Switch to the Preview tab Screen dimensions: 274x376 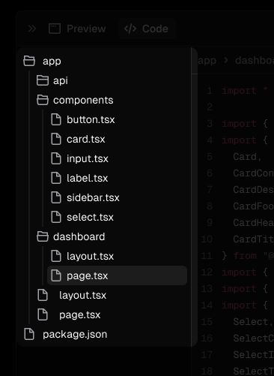point(77,29)
